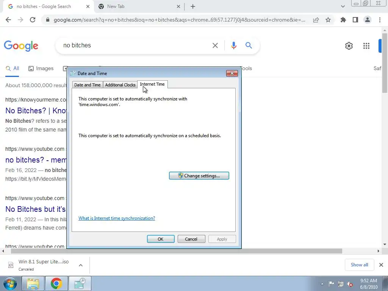Select the Internet Time tab
The height and width of the screenshot is (291, 388).
pos(152,84)
